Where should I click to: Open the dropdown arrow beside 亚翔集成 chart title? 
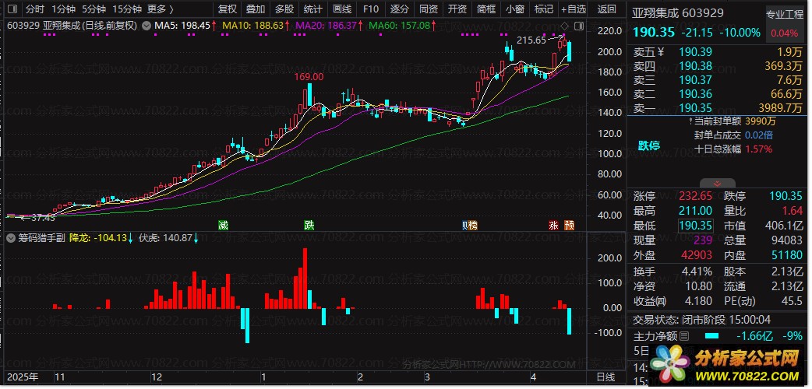click(x=145, y=26)
